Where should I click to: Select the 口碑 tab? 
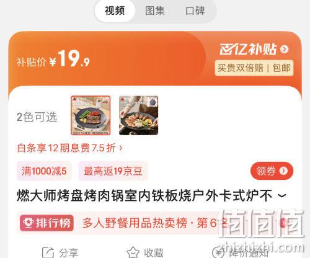click(x=195, y=11)
